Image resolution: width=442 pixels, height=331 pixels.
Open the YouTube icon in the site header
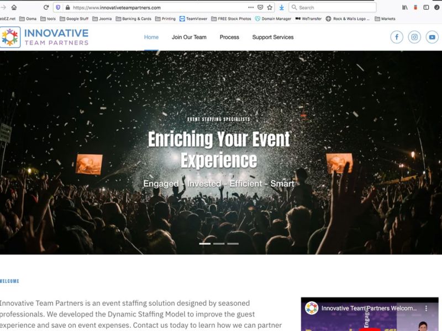pyautogui.click(x=432, y=37)
